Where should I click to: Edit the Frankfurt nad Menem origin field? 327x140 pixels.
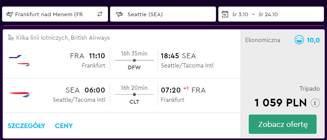pos(55,14)
